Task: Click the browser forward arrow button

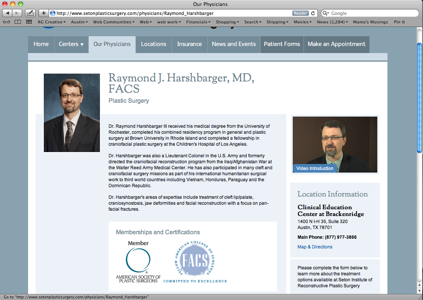Action: pyautogui.click(x=17, y=13)
